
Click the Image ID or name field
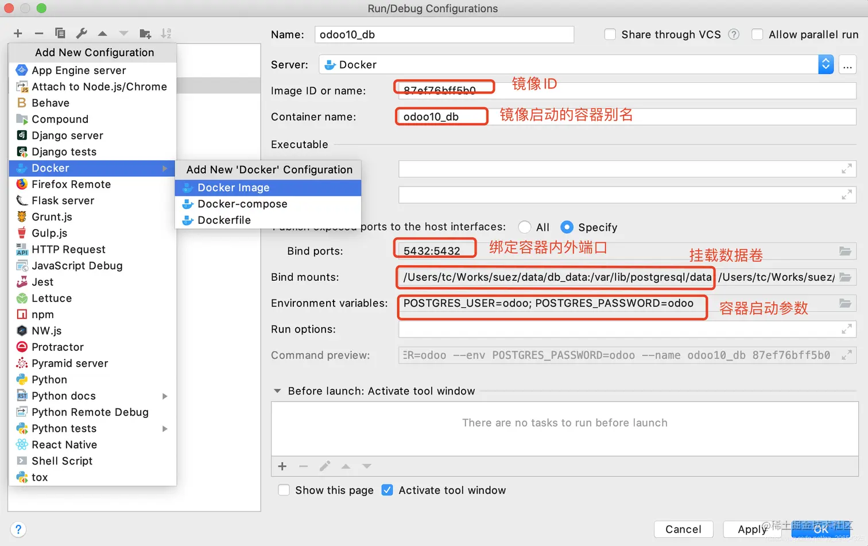tap(627, 91)
